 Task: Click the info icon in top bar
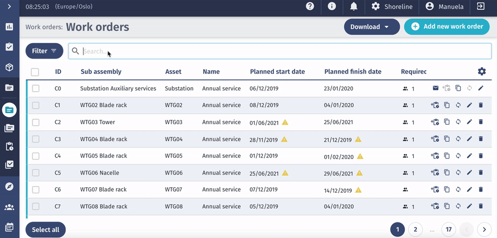(x=332, y=6)
